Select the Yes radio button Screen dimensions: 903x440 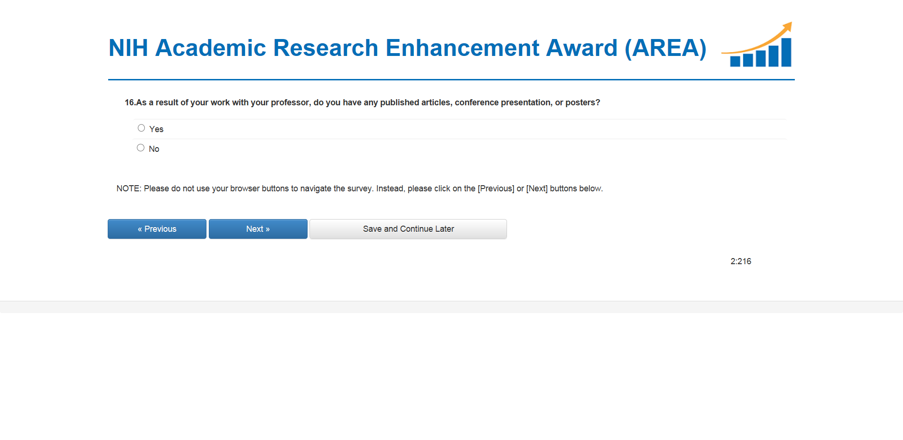point(141,128)
